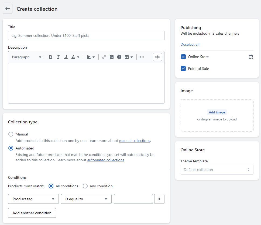Expand the 'is equal to' operator dropdown
Image resolution: width=261 pixels, height=225 pixels.
(86, 199)
